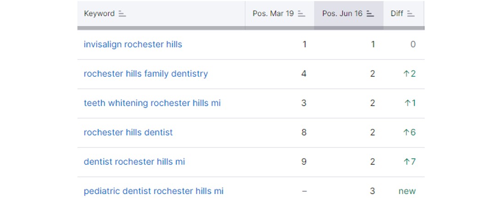Click the sort icon beside Diff

click(411, 13)
